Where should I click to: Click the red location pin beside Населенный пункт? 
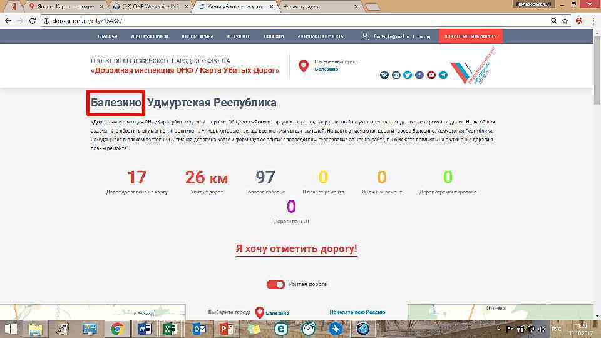(x=304, y=66)
